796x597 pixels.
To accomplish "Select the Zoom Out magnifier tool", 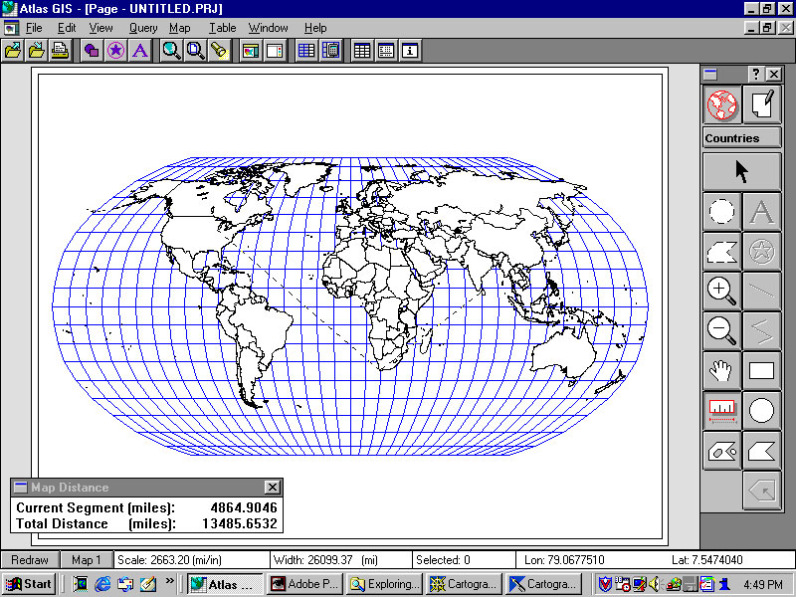I will coord(721,329).
